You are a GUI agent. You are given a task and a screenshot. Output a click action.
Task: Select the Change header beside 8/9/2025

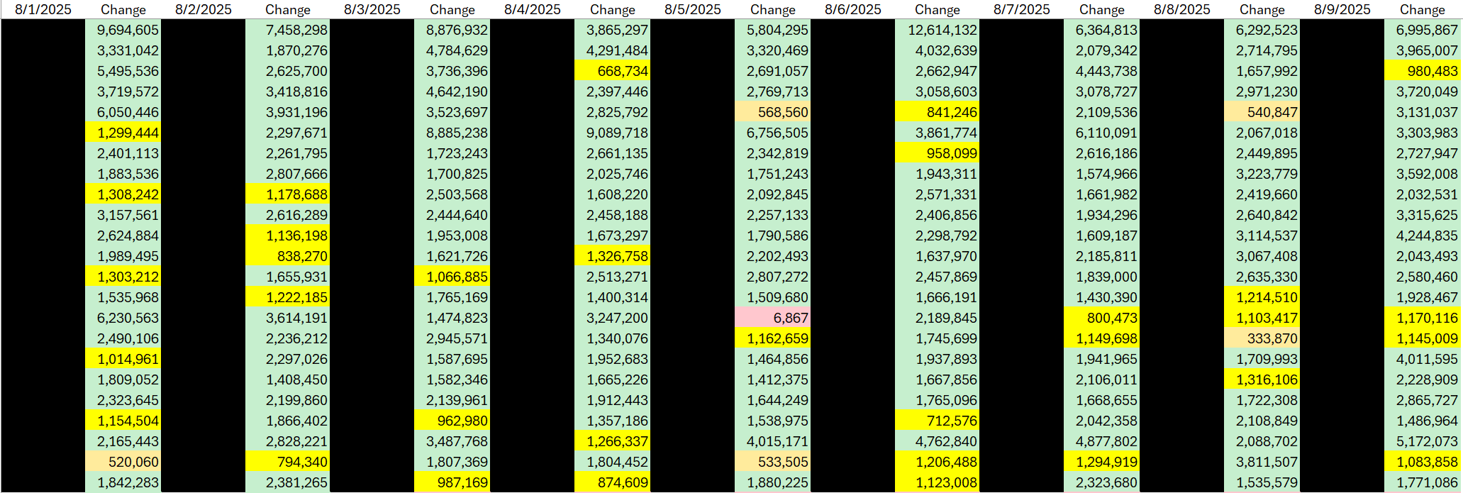(1422, 10)
